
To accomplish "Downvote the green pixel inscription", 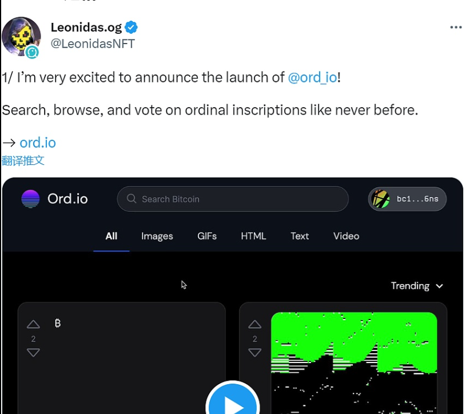I will (x=254, y=353).
